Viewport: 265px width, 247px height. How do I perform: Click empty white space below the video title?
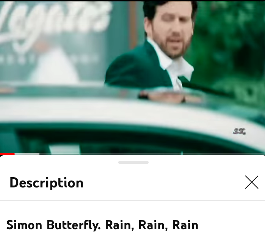tap(133, 240)
